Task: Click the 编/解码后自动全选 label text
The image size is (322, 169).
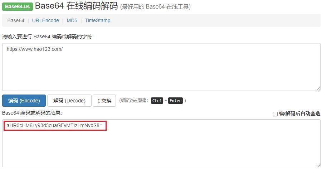Action: (x=299, y=114)
